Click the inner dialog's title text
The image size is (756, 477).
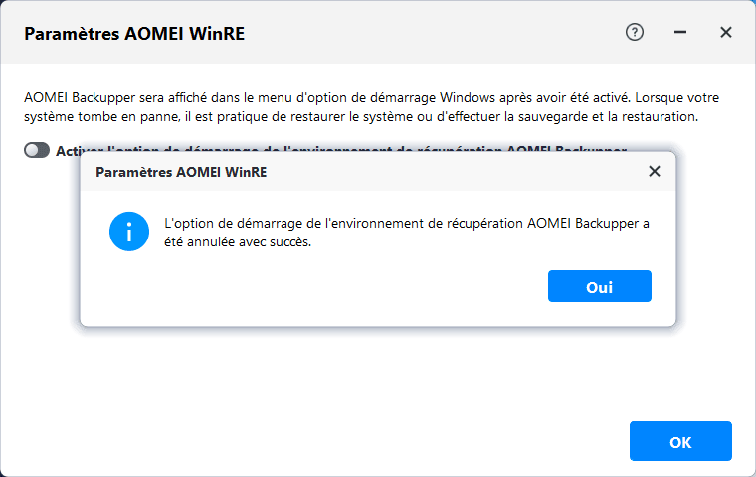coord(181,172)
